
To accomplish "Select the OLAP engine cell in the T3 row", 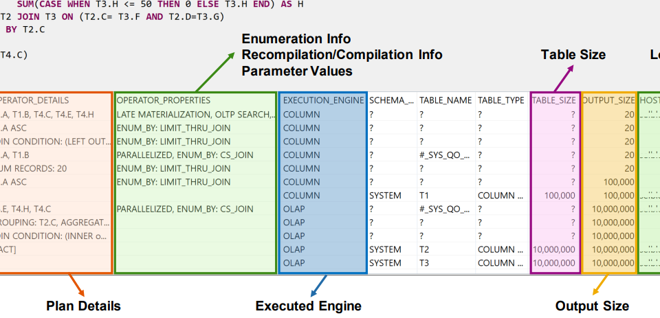I will coord(294,263).
